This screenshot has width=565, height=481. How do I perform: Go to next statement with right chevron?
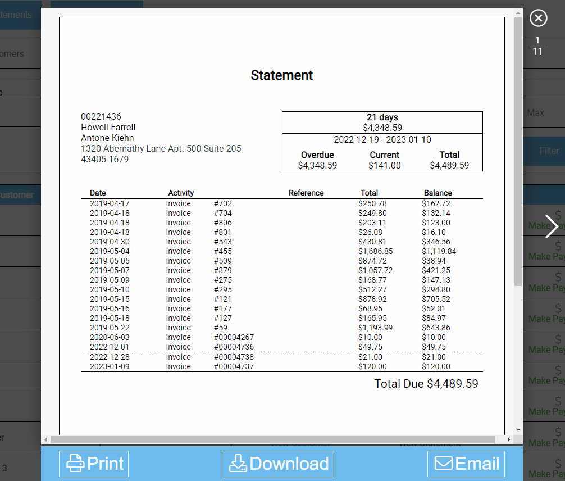click(552, 226)
